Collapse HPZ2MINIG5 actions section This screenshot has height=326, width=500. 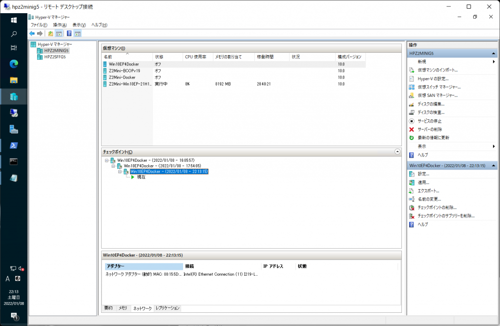[x=494, y=53]
